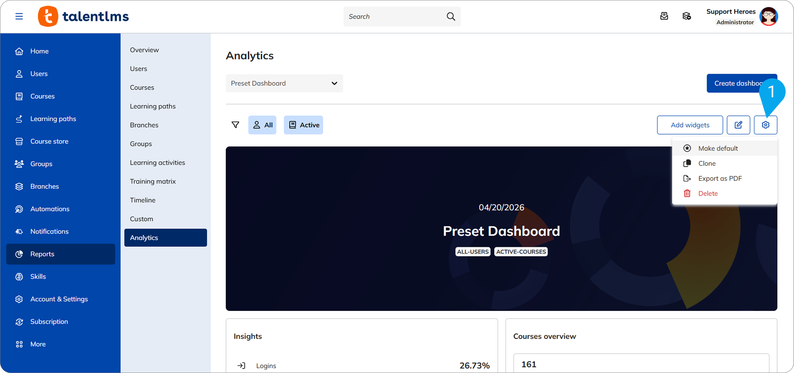Open Learning paths in Reports submenu

(x=166, y=106)
